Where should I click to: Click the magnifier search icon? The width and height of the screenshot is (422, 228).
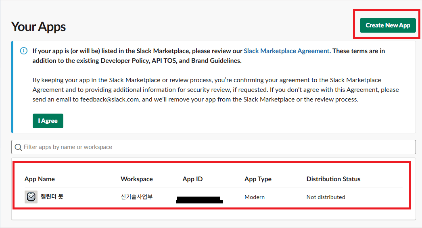(18, 147)
